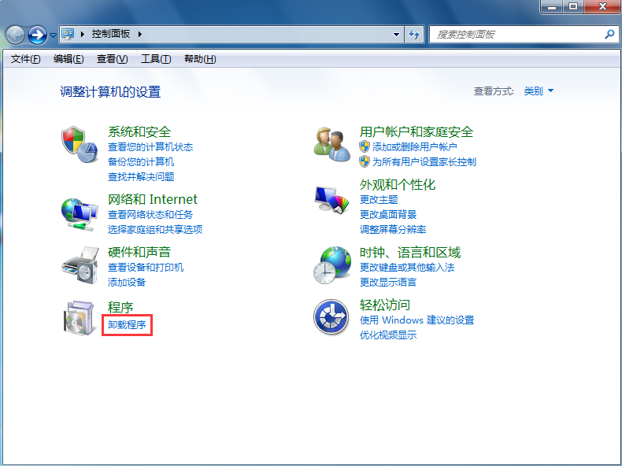Click 为所有用户设置家长控制 link
Viewport: 622px width, 466px height.
pos(424,162)
